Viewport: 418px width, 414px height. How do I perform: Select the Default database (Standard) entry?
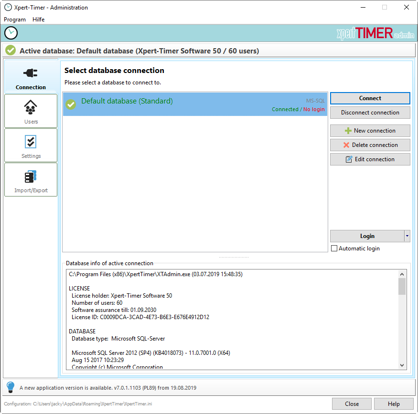coord(191,104)
